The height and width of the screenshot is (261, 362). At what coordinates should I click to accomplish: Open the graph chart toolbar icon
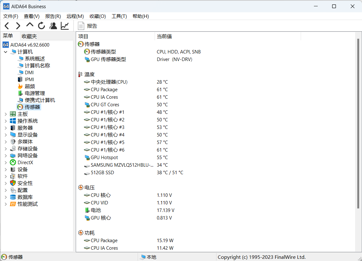pyautogui.click(x=65, y=26)
